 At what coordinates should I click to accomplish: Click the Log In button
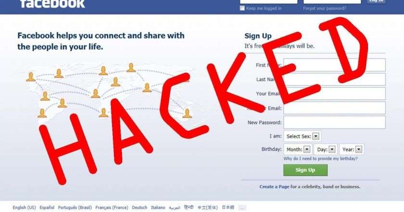(376, 1)
